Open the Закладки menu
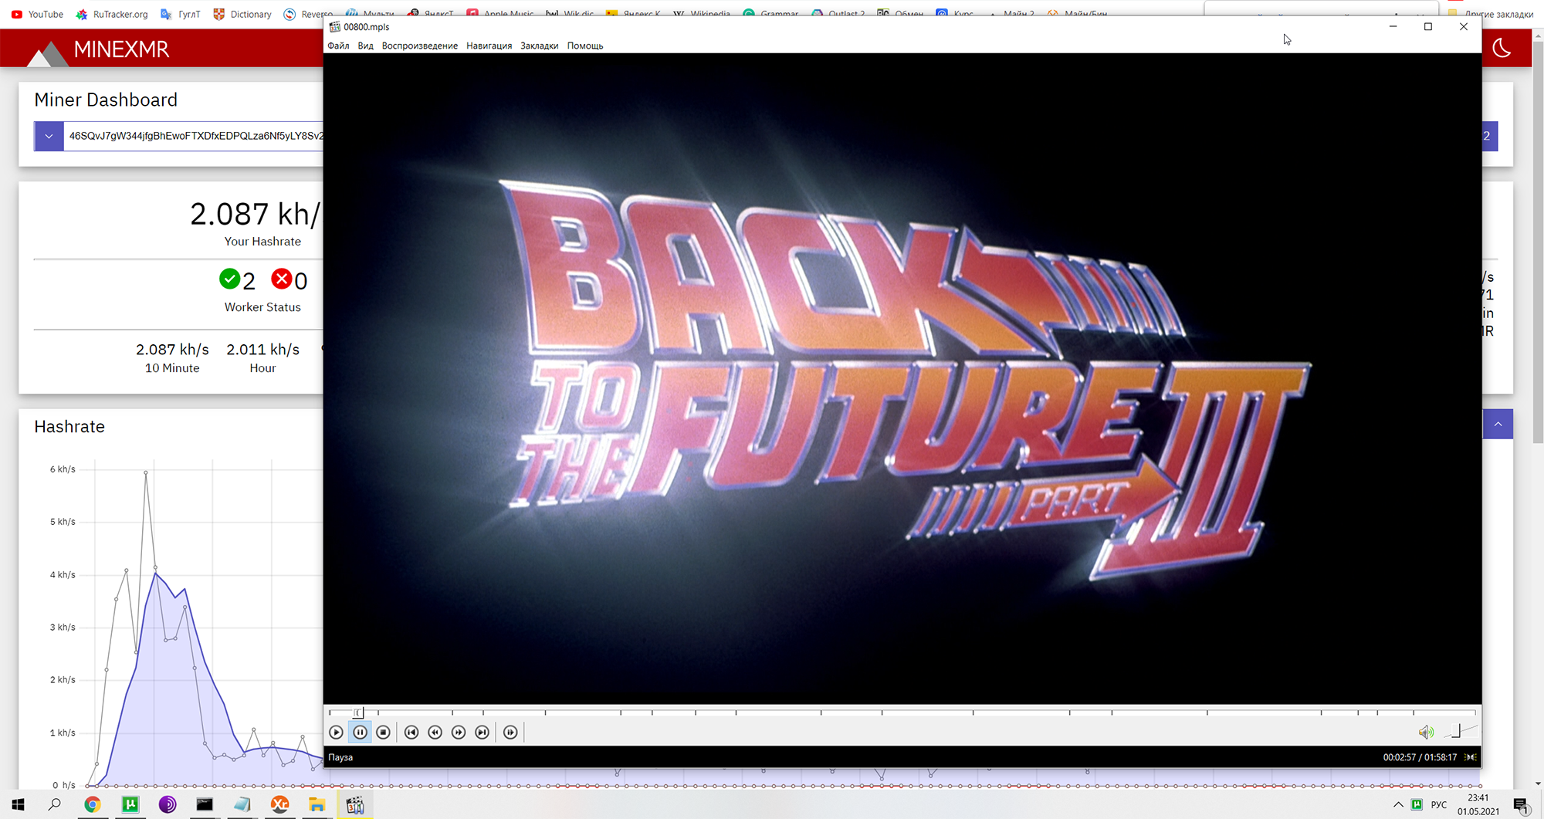The height and width of the screenshot is (819, 1544). pyautogui.click(x=539, y=46)
